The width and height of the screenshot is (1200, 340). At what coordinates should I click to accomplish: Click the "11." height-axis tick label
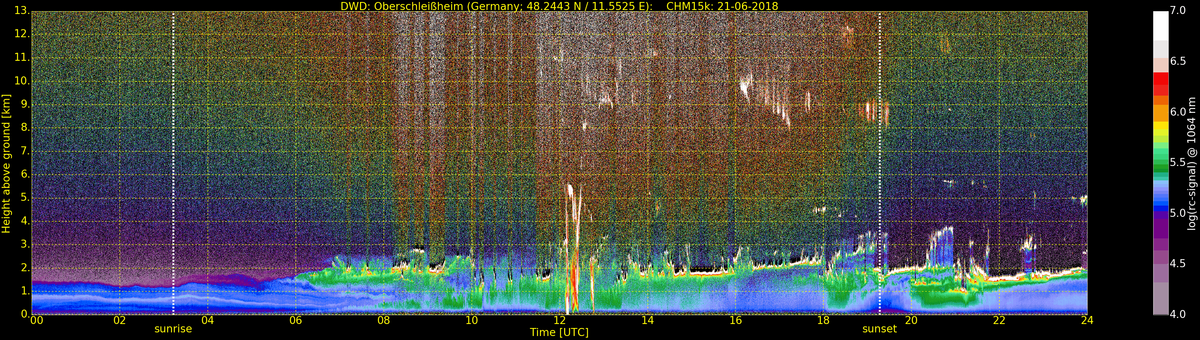point(22,58)
